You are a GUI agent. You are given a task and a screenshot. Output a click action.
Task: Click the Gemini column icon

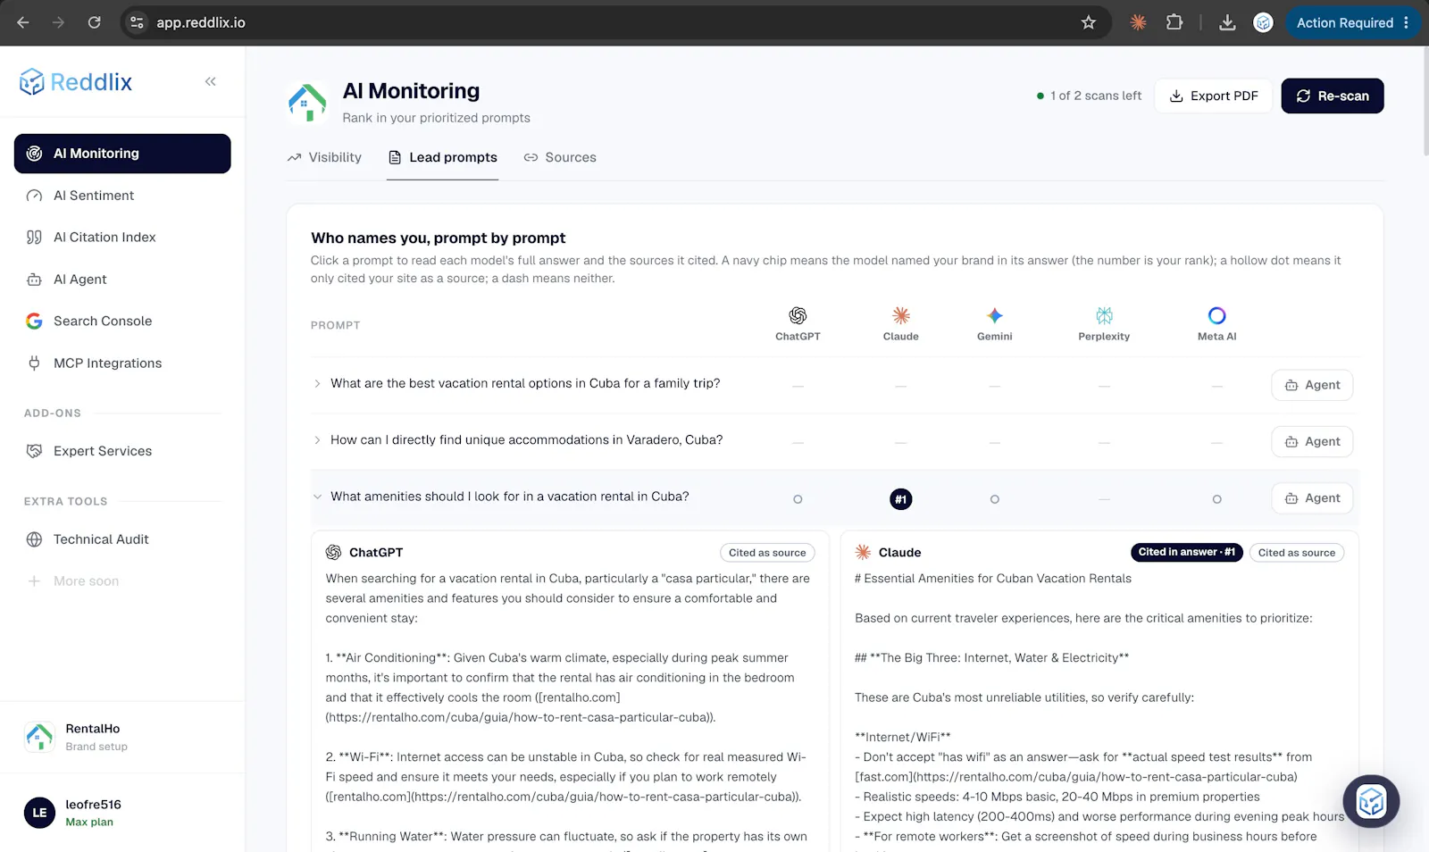995,316
